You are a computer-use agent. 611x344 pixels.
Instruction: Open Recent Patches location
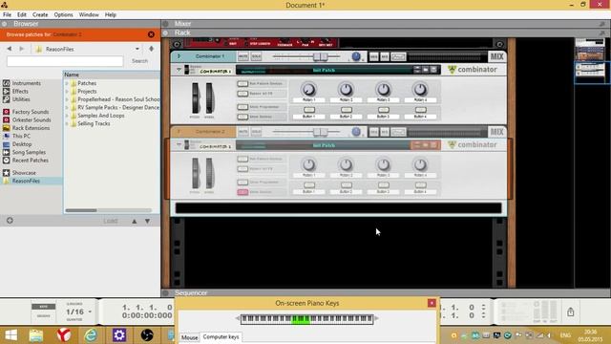(31, 161)
